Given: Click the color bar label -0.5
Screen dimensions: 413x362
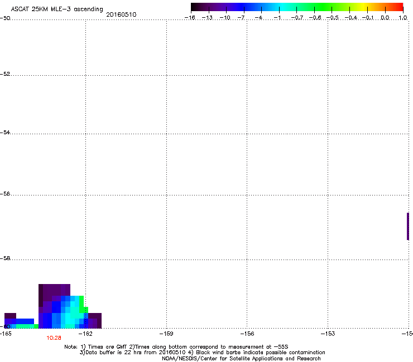Looking at the screenshot, I should (333, 18).
